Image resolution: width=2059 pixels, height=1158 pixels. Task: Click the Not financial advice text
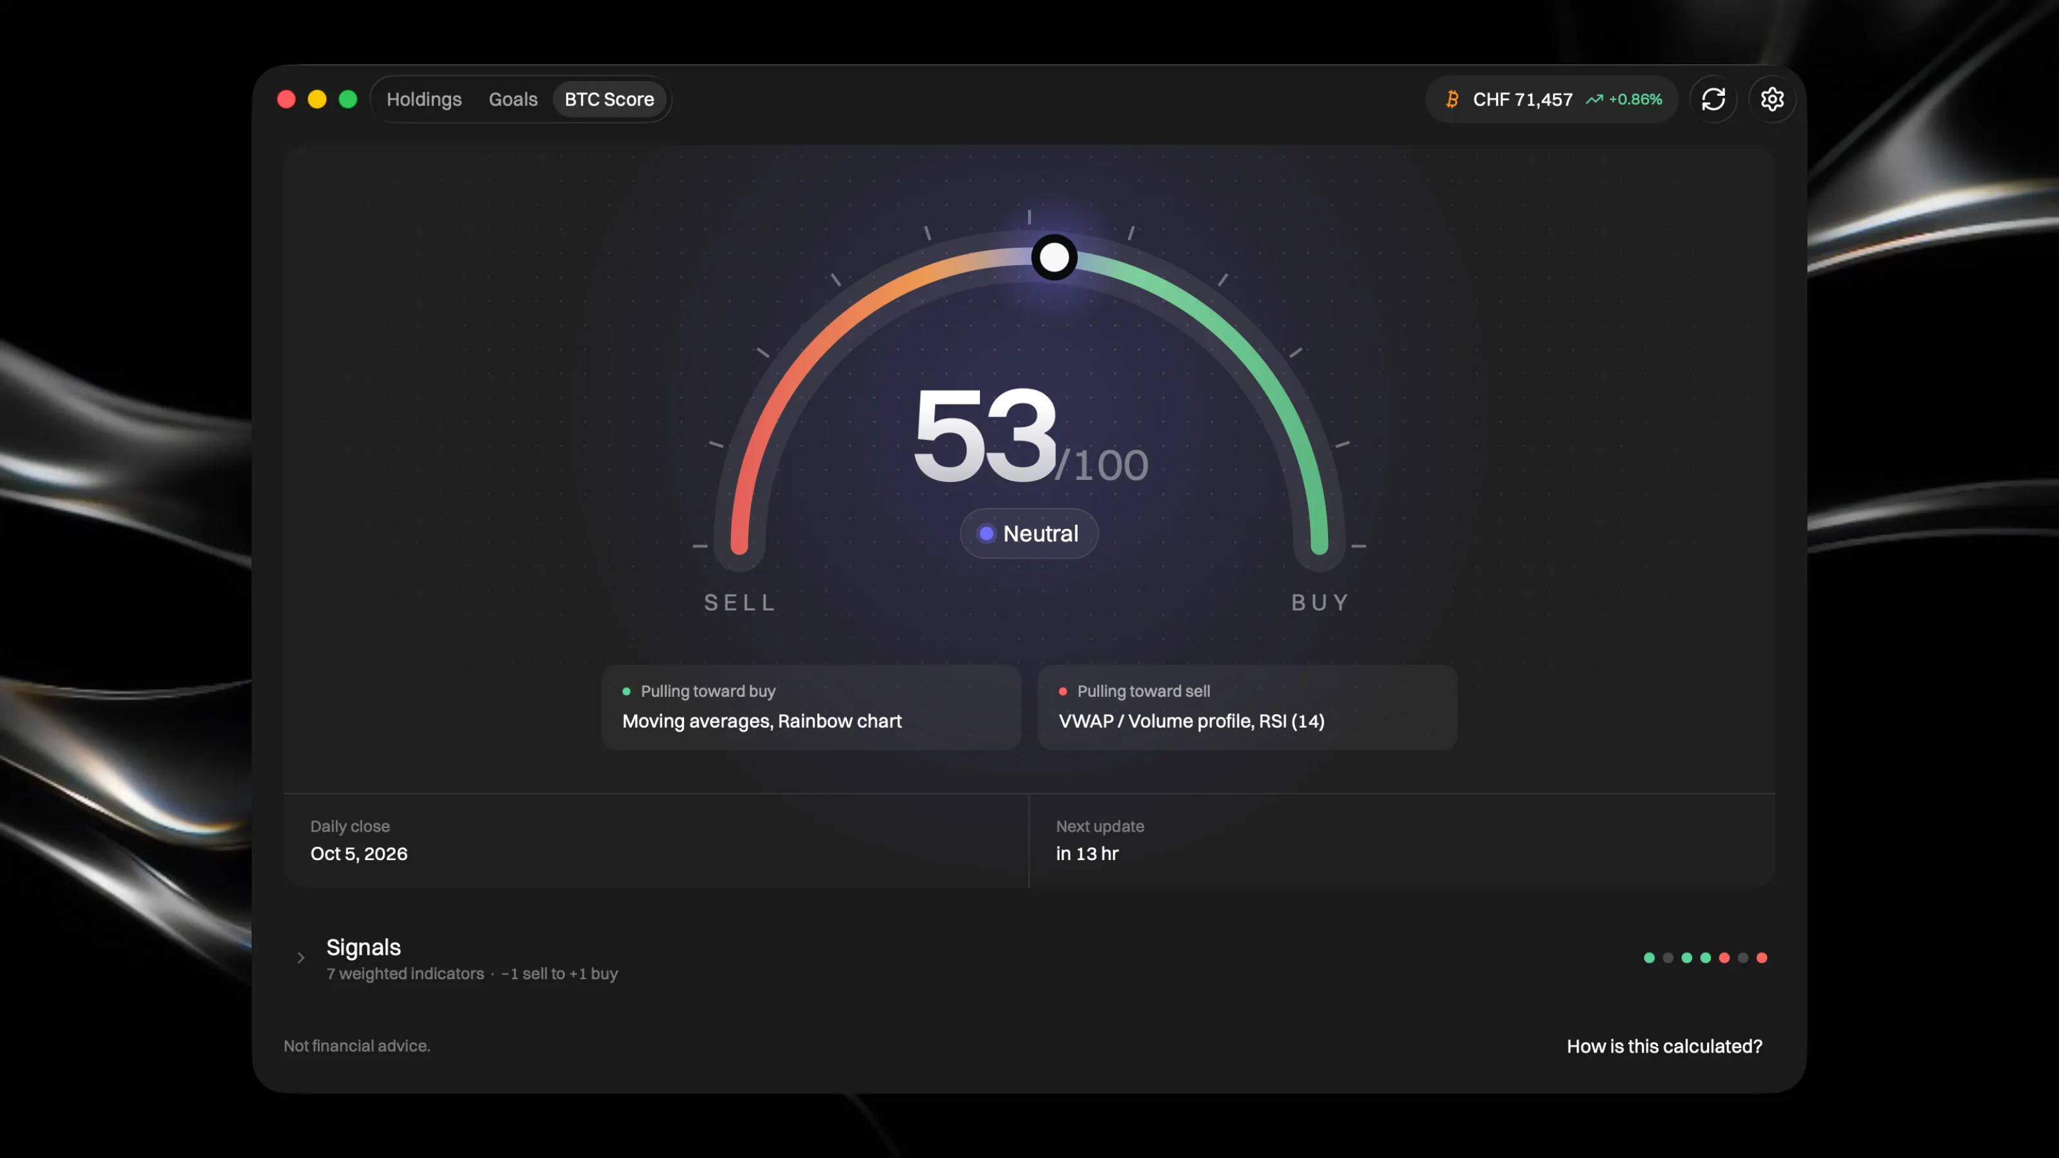(356, 1045)
